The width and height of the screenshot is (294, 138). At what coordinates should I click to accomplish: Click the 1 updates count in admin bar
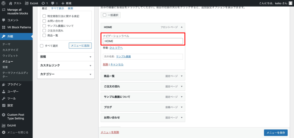(x=47, y=3)
